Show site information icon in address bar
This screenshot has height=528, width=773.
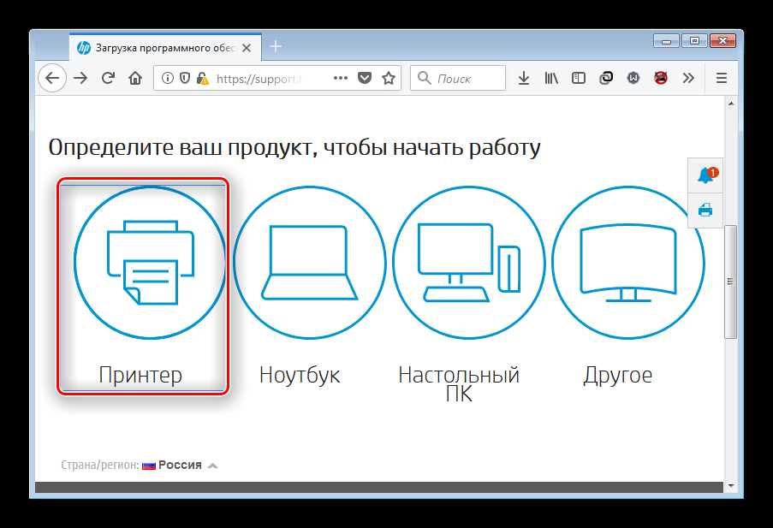point(168,78)
